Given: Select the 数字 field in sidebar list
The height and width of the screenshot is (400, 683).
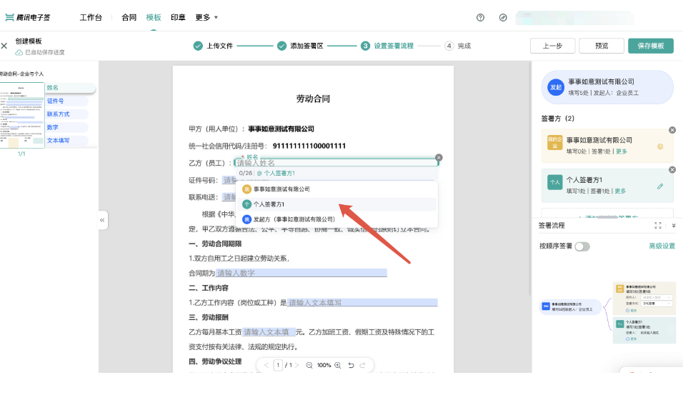Looking at the screenshot, I should pos(67,127).
